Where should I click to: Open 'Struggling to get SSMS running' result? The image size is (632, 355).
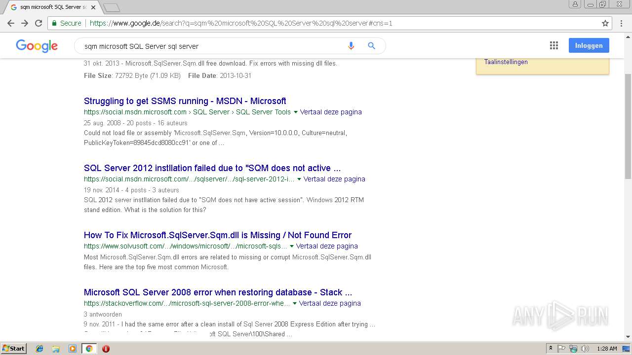185,101
